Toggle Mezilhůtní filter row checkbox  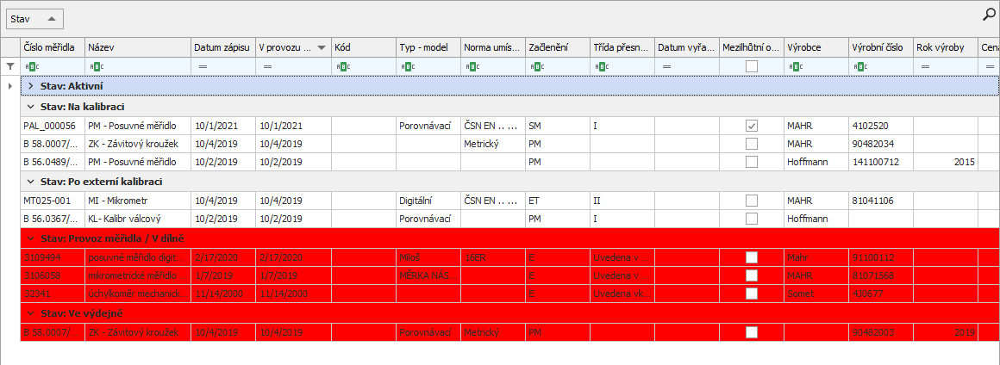752,65
